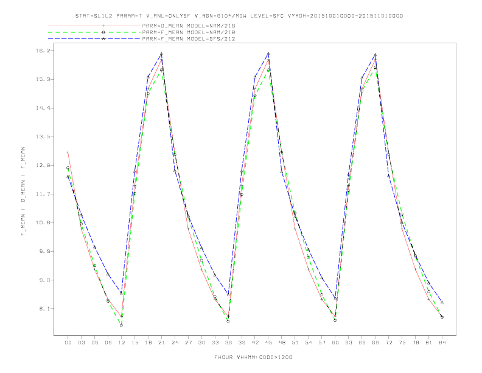The image size is (482, 373).
Task: Click the blue dashed legend line sample
Action: 94,39
